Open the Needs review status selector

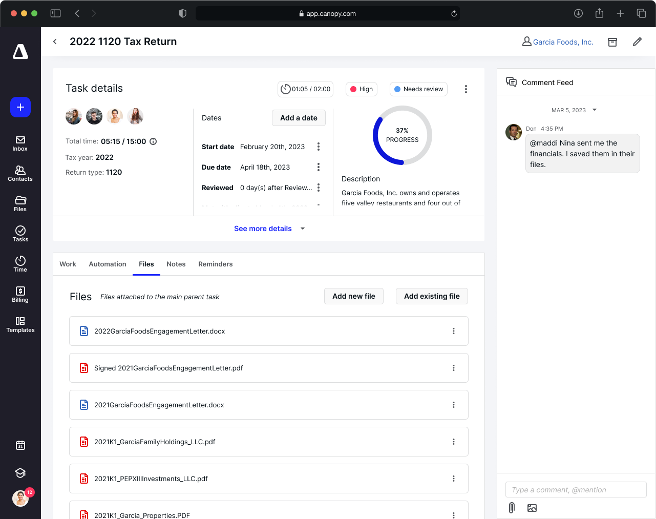(x=418, y=89)
